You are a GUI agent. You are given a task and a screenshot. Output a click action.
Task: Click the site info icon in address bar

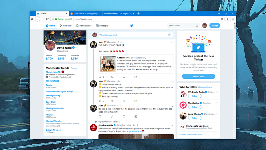(53, 19)
